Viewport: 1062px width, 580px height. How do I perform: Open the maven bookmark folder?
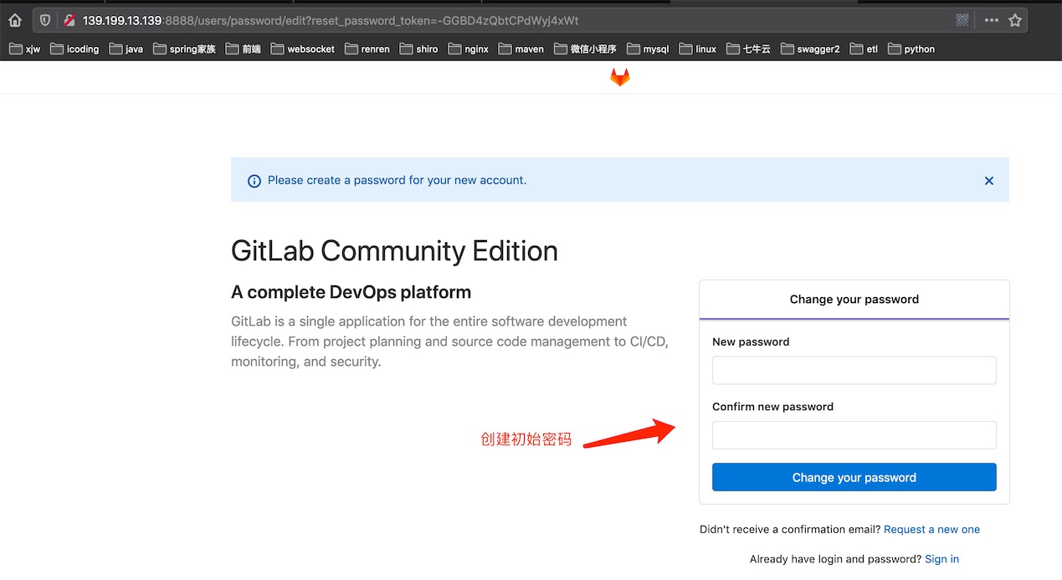pos(521,49)
